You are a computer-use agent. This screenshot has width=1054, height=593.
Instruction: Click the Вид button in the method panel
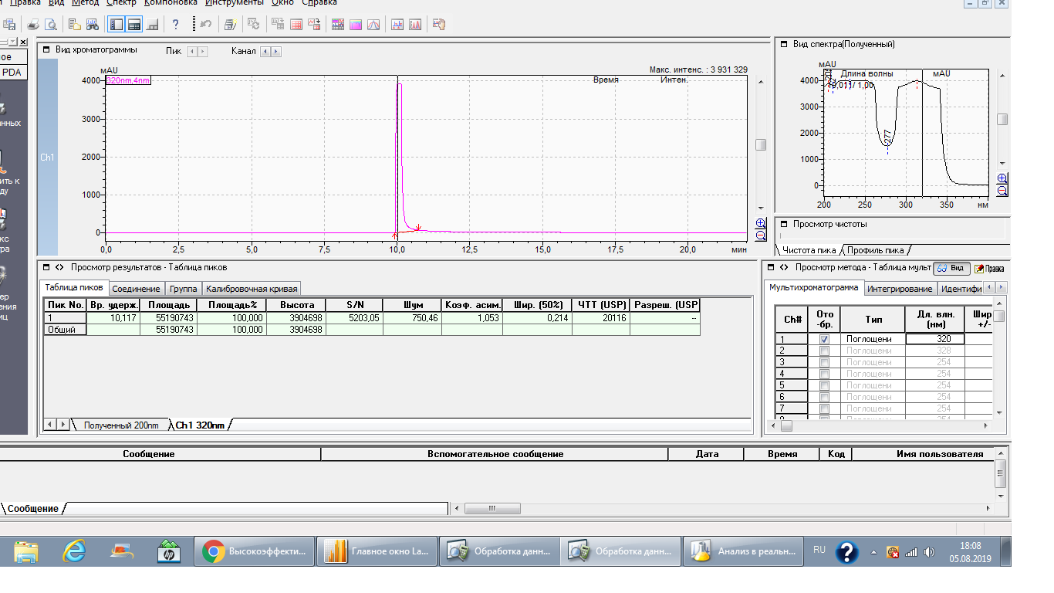951,269
